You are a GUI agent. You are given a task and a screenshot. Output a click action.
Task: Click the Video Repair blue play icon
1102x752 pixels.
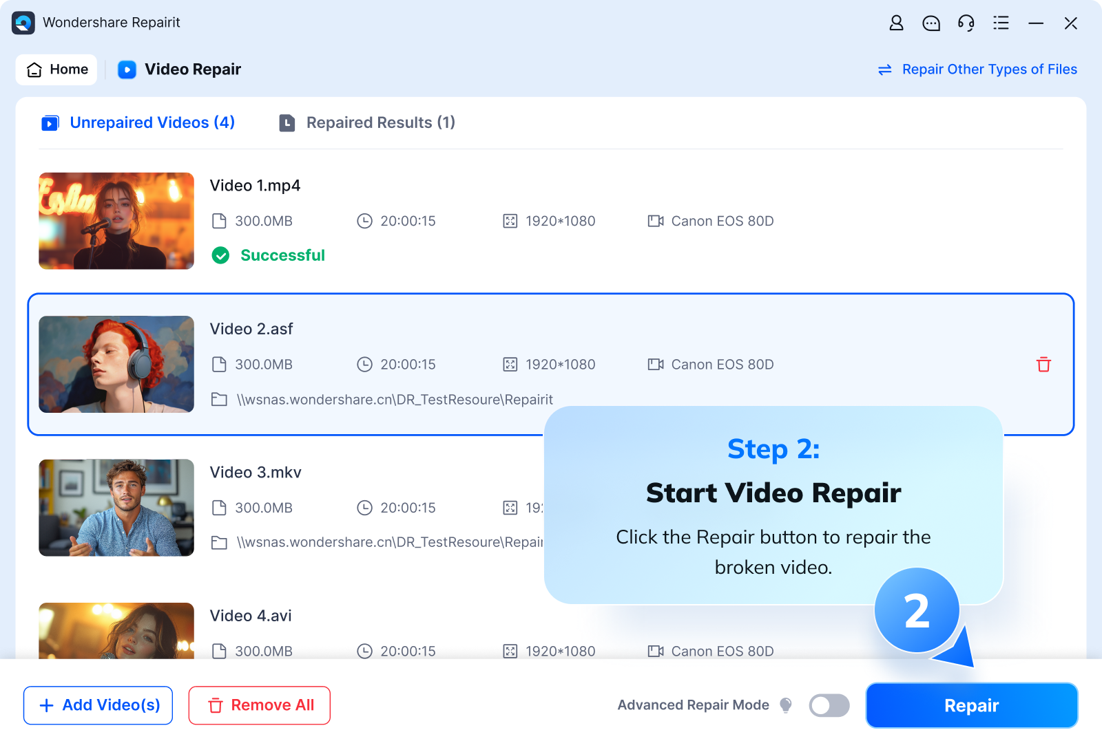coord(127,69)
